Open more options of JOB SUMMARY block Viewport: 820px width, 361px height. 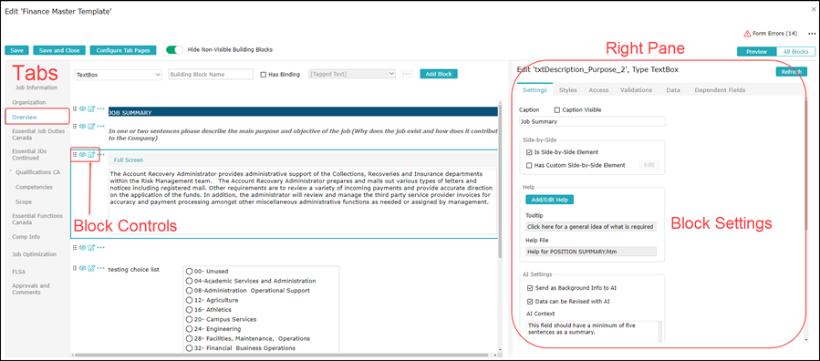pos(101,108)
